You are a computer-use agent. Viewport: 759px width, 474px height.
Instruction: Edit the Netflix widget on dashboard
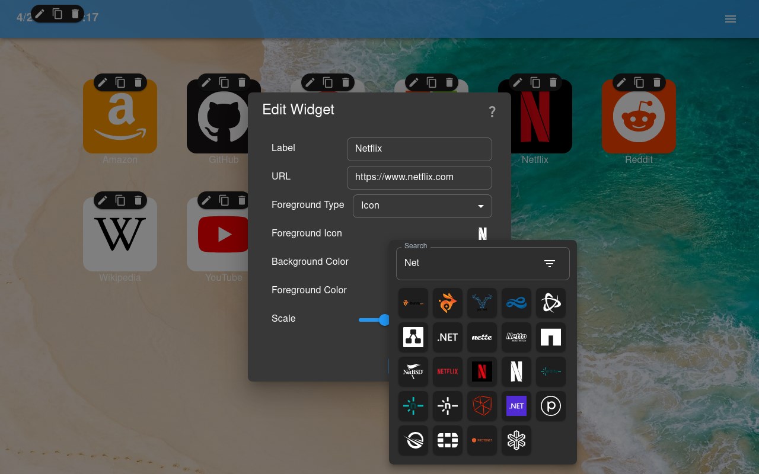pos(518,82)
